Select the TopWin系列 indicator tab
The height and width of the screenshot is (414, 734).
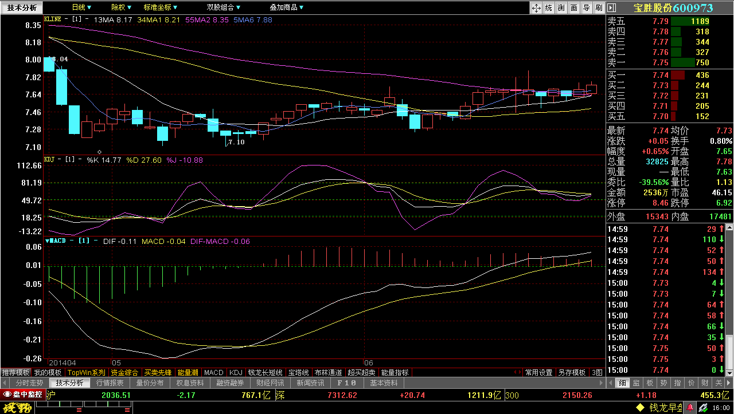tap(87, 372)
